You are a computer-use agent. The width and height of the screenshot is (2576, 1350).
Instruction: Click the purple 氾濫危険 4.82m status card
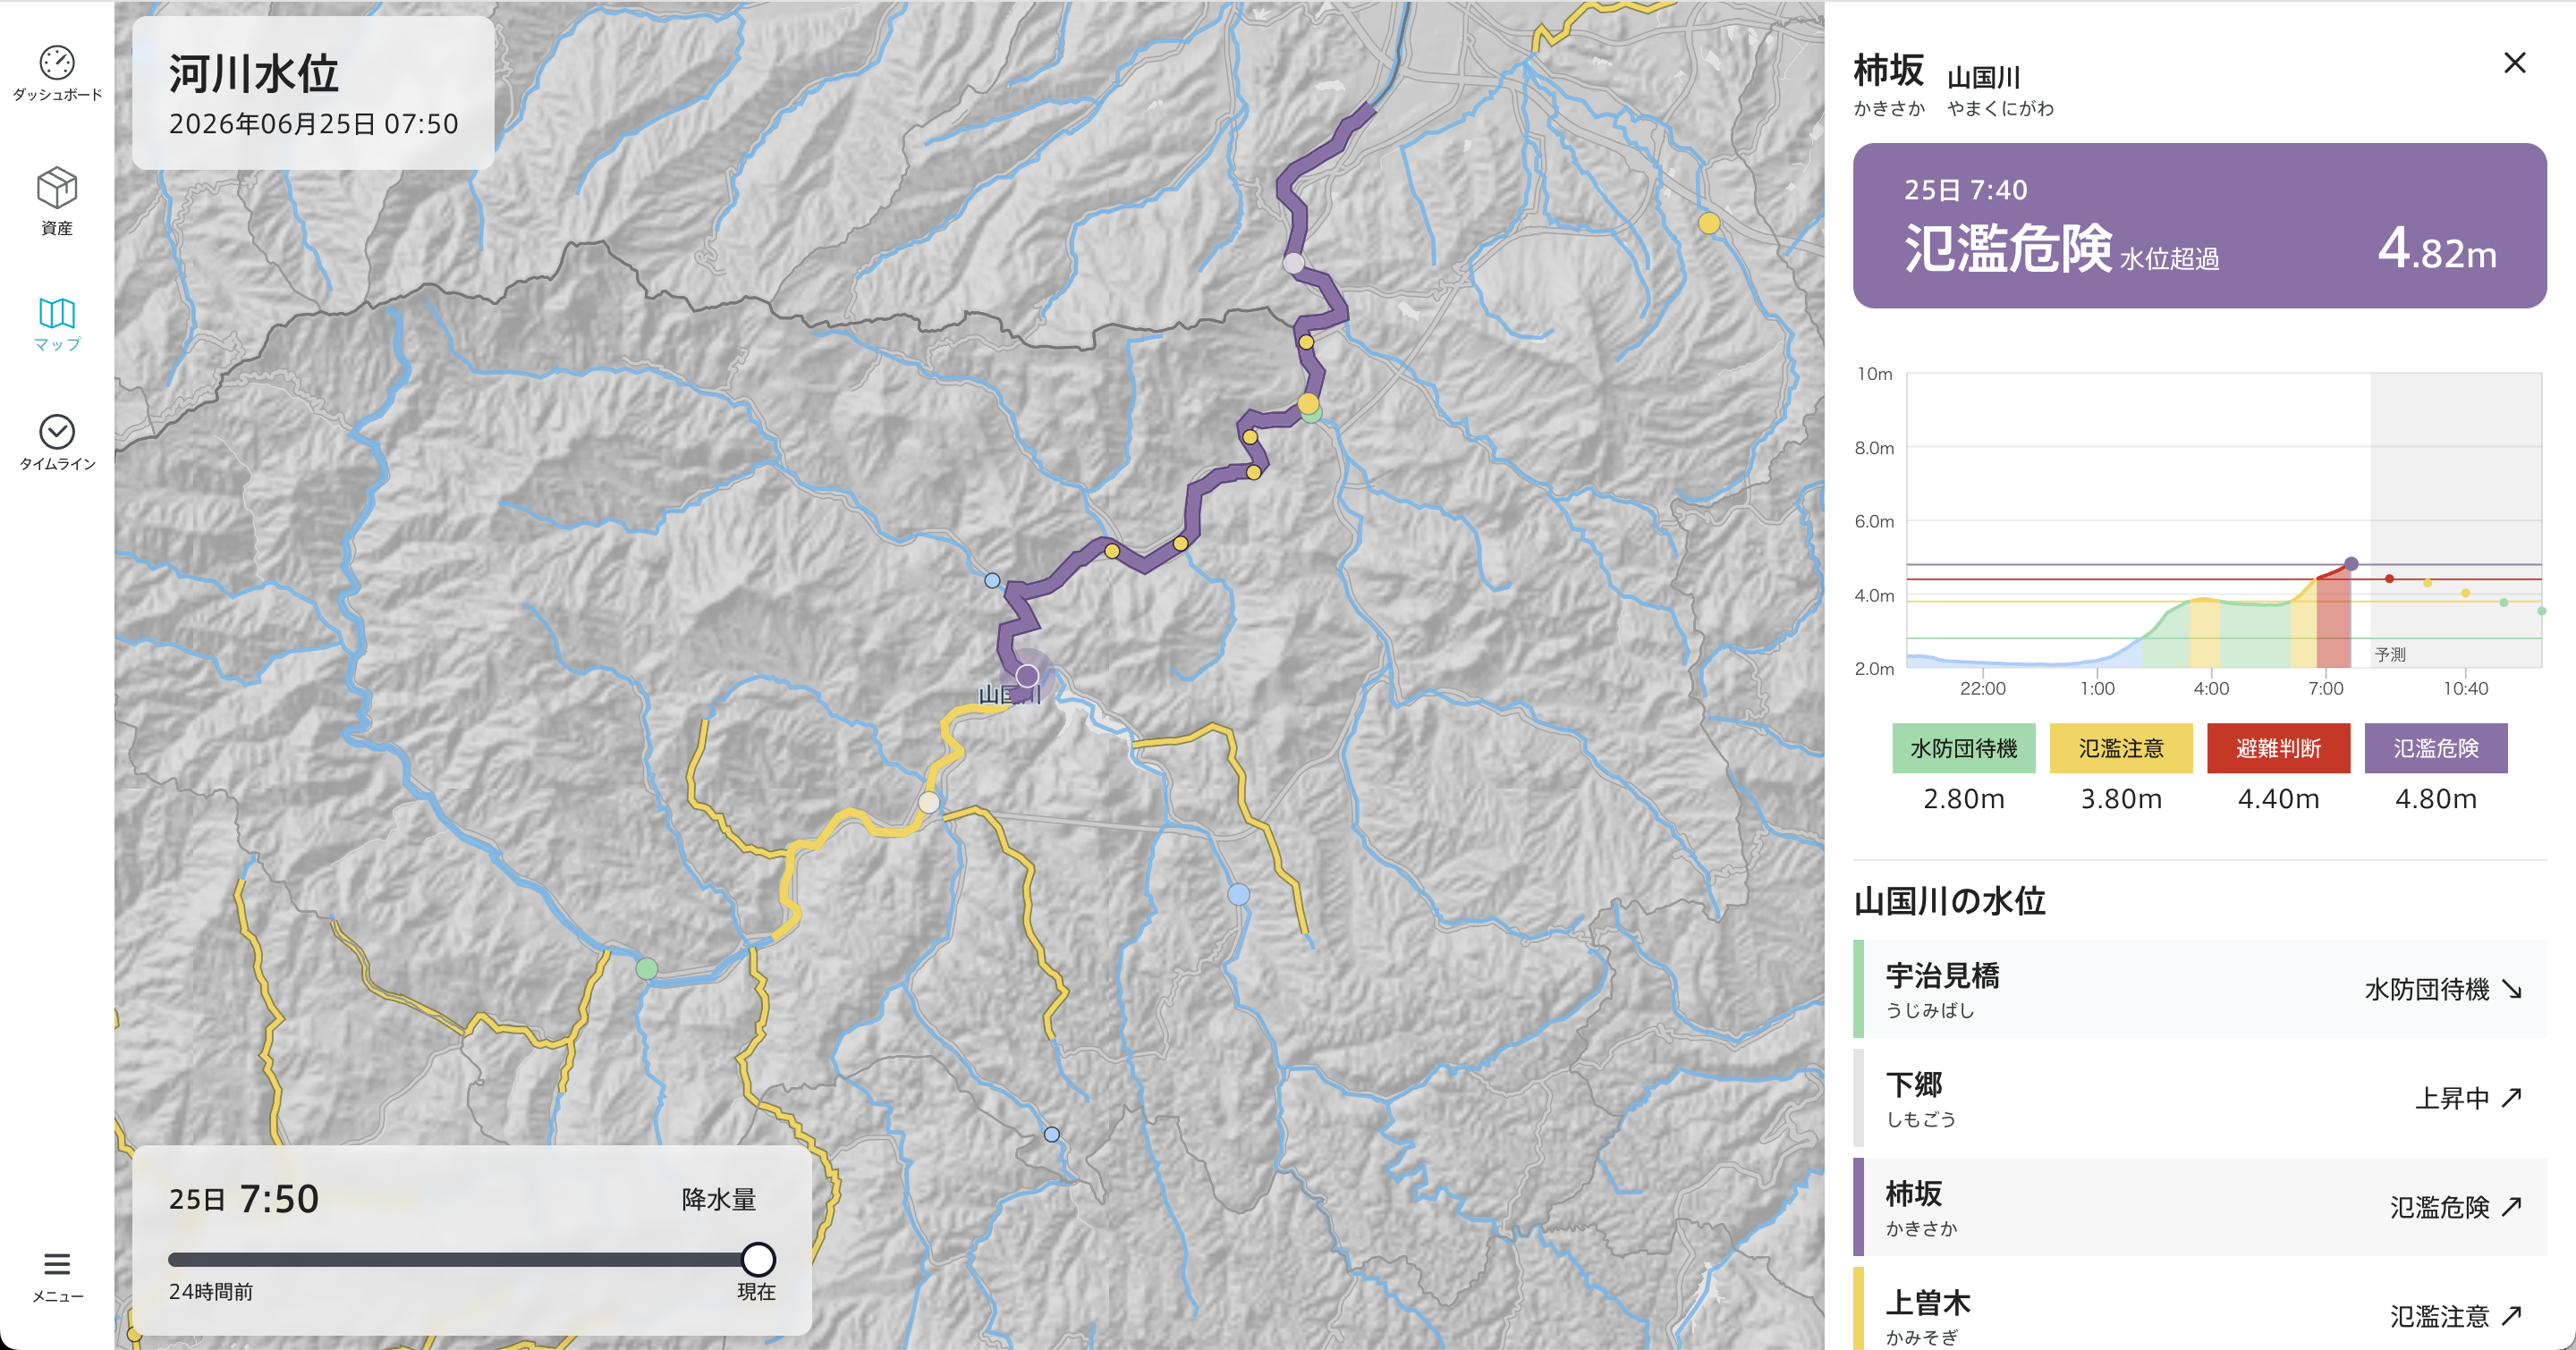click(2199, 226)
